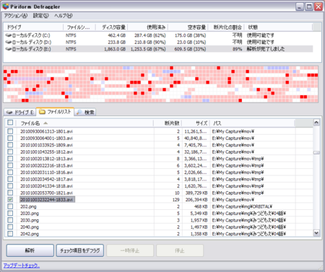Switch to the ファイルリスト tab
Viewport: 325px width, 272px height.
click(55, 112)
